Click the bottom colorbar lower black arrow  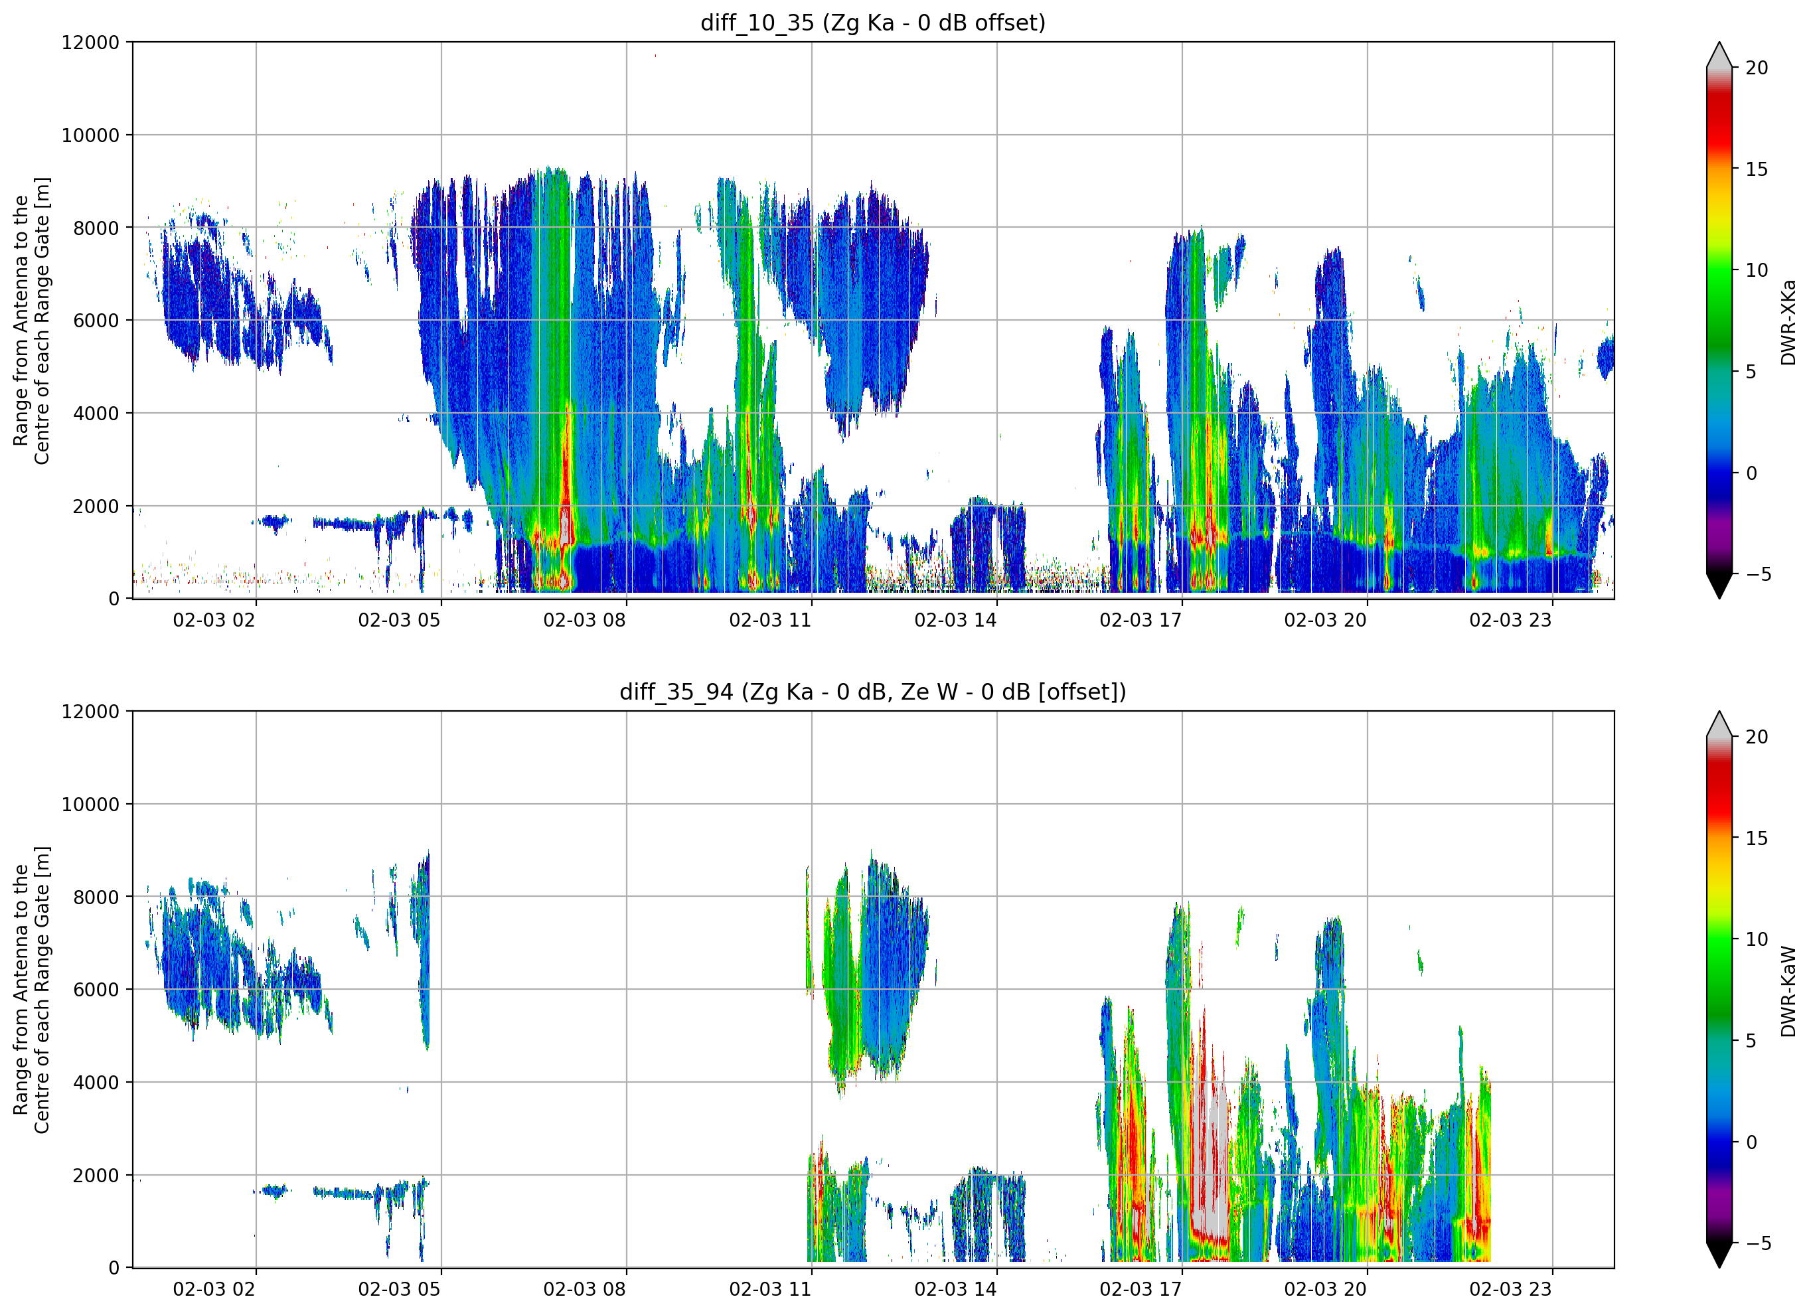pyautogui.click(x=1719, y=1255)
